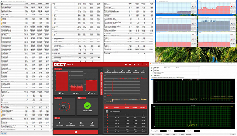Screen dimensions: 237x136
Task: Click OCCT screenshot camera icon in title bar
Action: pos(130,64)
